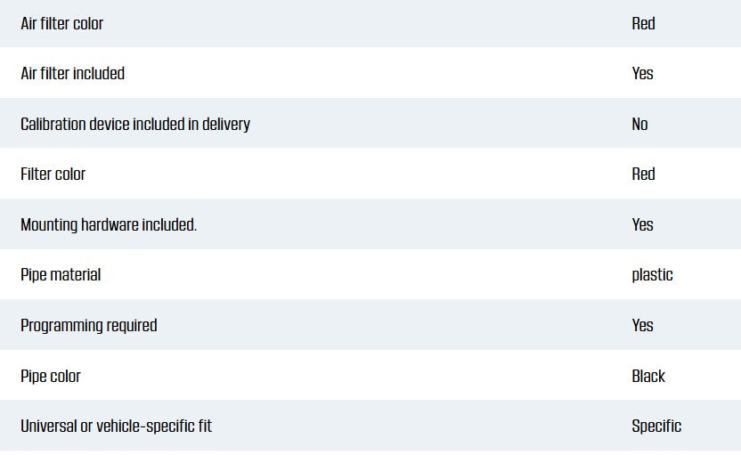Image resolution: width=741 pixels, height=455 pixels.
Task: Click 'Universal or vehicle-specific fit' label
Action: pyautogui.click(x=117, y=426)
